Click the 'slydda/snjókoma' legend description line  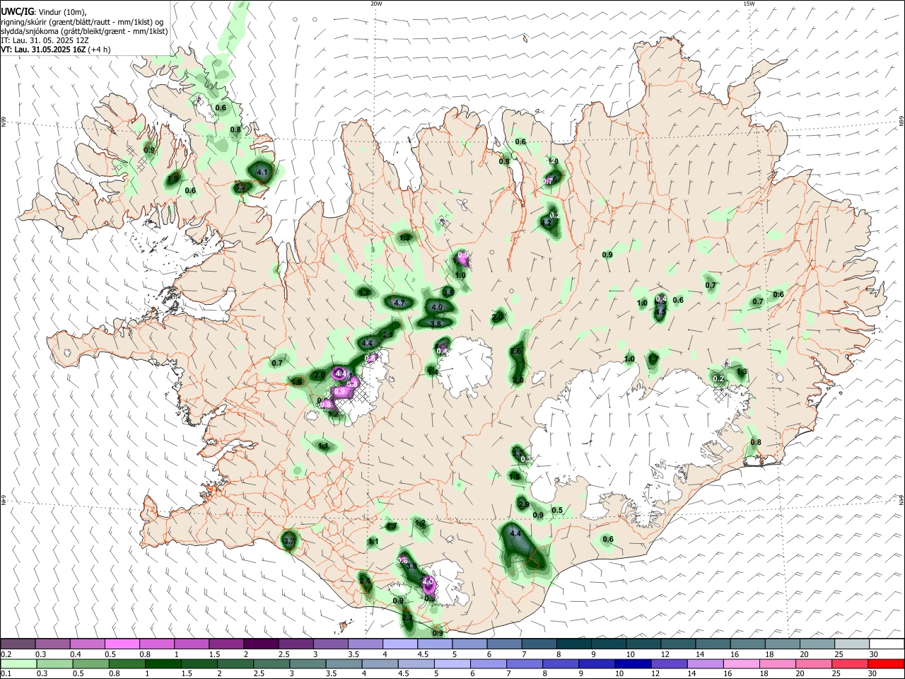pyautogui.click(x=84, y=32)
